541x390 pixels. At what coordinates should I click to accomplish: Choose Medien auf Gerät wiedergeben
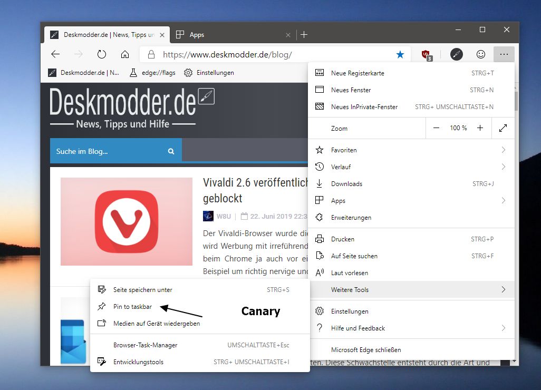(200, 324)
